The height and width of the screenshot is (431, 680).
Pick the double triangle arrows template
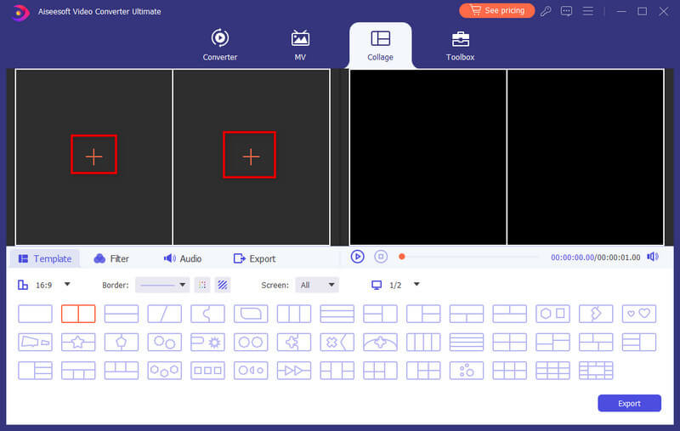pyautogui.click(x=294, y=371)
